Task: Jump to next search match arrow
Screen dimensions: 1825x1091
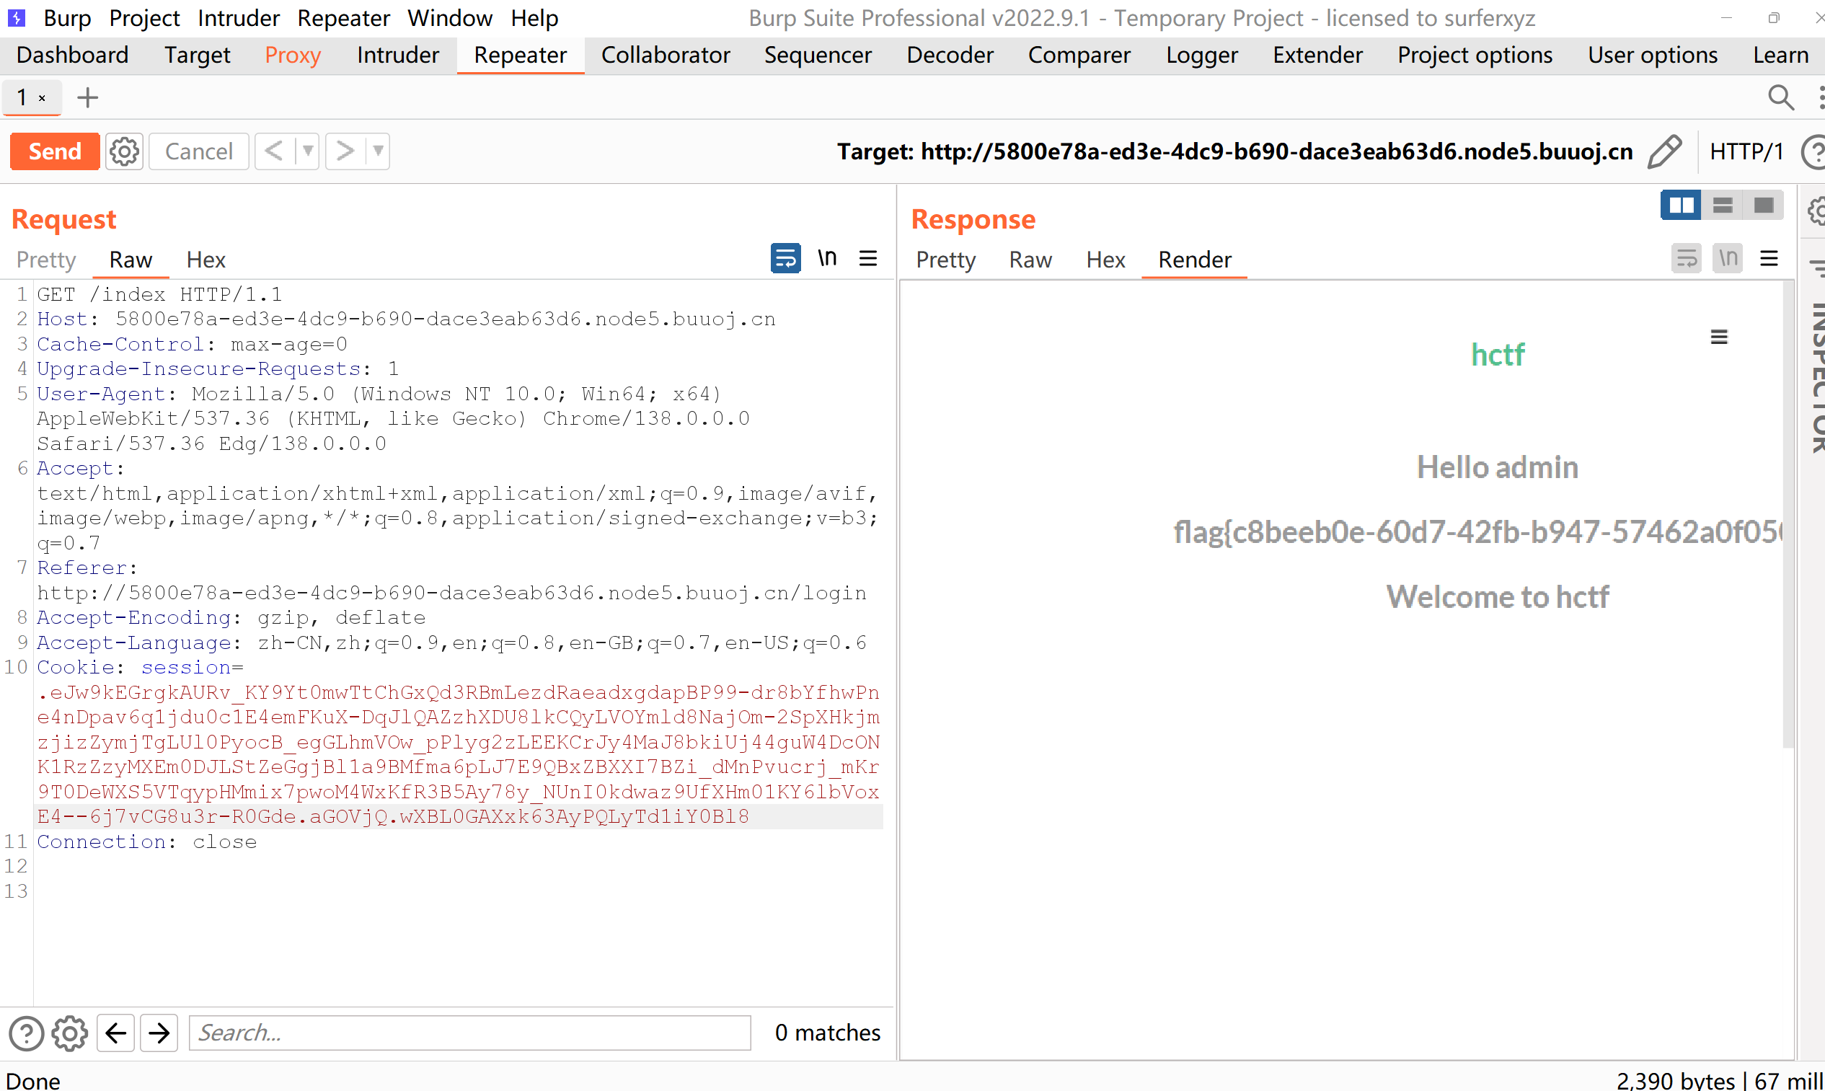Action: coord(159,1033)
